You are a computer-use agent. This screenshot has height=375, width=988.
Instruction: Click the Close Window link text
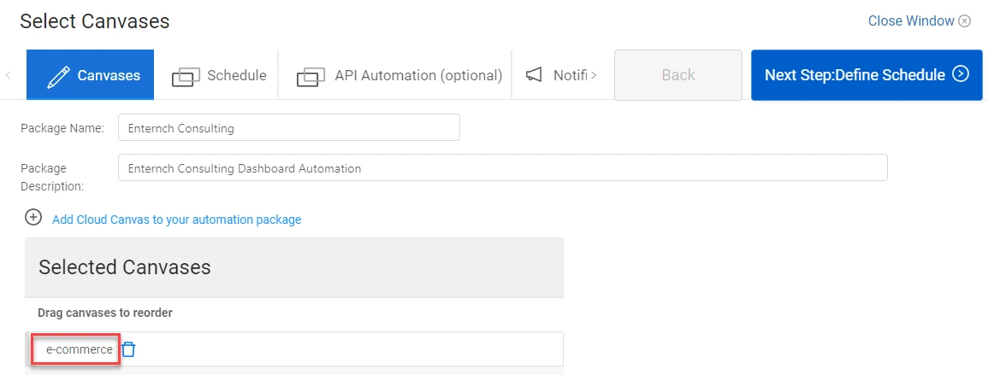click(x=911, y=21)
